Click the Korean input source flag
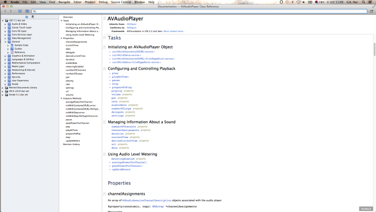Viewport: 376px width, 212px height. click(x=316, y=2)
